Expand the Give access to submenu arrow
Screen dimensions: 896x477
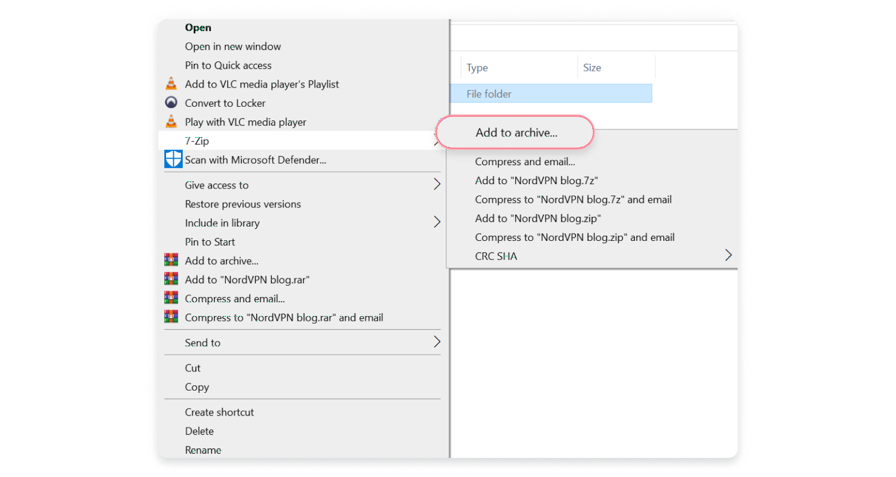click(x=437, y=184)
